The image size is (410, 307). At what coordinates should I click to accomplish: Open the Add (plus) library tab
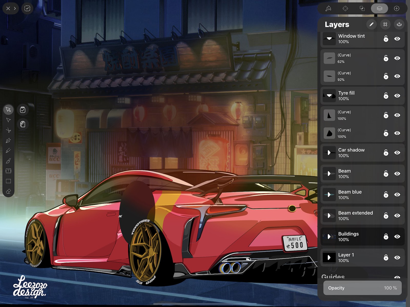(x=397, y=8)
